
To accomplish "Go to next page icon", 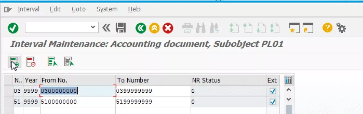I will [x=261, y=28].
